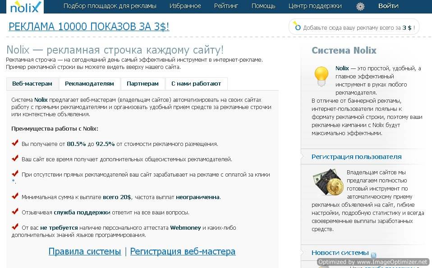The width and height of the screenshot is (432, 268).
Task: Click the bold text служба поддержки
Action: click(82, 213)
